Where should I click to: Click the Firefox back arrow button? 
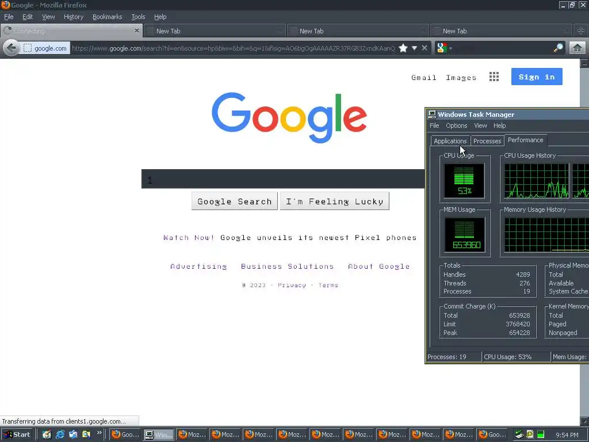(x=12, y=48)
